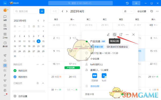Click the 查看纪要 button
This screenshot has height=100, width=161.
[x=97, y=47]
